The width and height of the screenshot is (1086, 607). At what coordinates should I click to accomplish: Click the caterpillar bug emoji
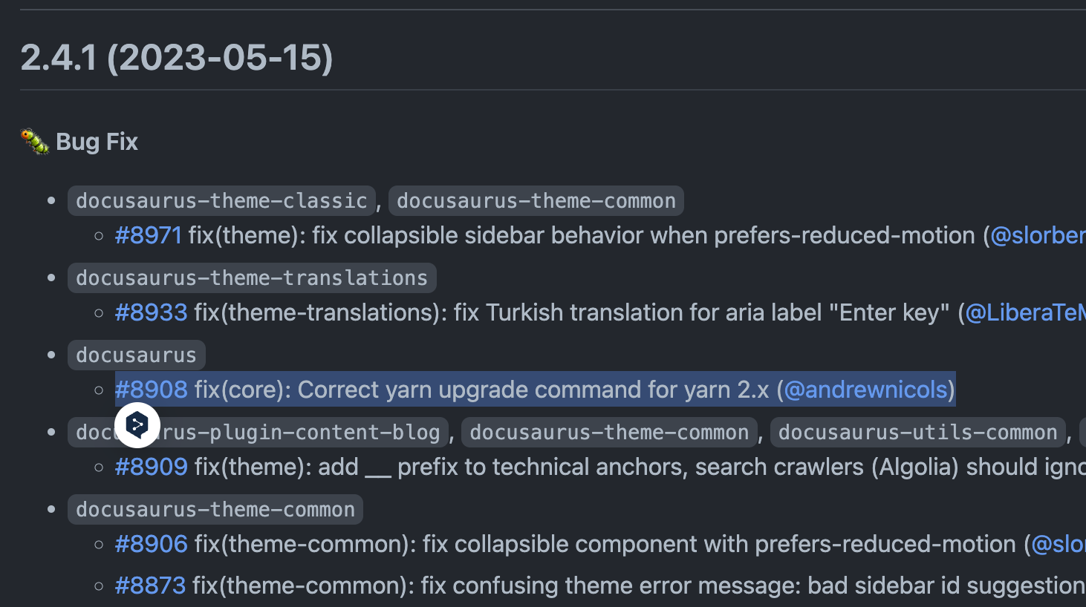pyautogui.click(x=34, y=141)
